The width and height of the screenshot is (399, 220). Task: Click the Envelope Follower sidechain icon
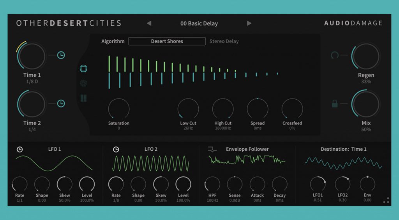pos(212,149)
